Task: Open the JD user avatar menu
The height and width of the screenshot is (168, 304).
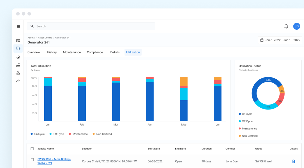Action: 297,26
